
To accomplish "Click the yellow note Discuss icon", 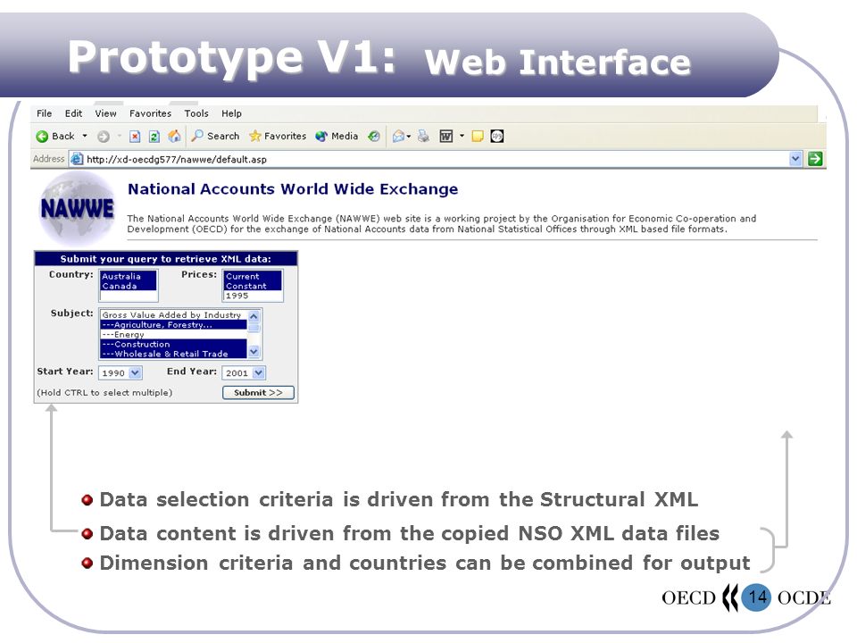I will tap(478, 136).
